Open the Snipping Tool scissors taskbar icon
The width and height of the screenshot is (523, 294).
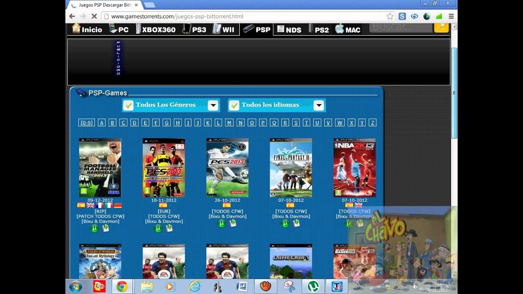click(x=290, y=287)
